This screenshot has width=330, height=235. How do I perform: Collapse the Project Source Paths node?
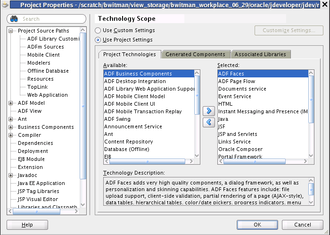pos(10,31)
